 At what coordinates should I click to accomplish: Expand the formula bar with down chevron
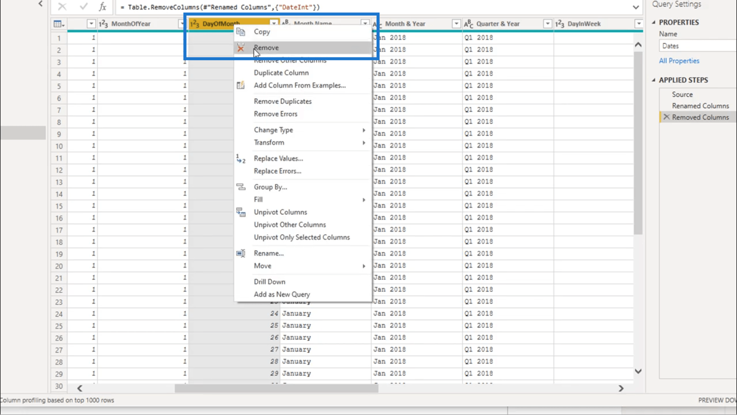[x=636, y=7]
